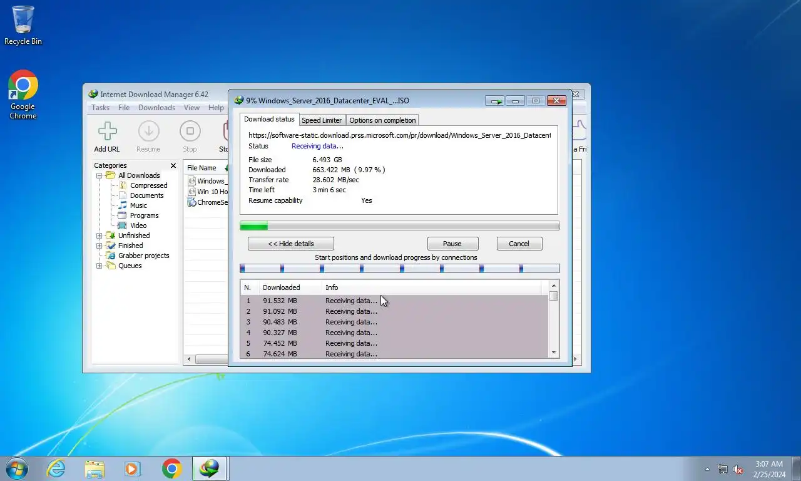The image size is (801, 481).
Task: Select the Win 10 Ho file entry
Action: pyautogui.click(x=207, y=192)
